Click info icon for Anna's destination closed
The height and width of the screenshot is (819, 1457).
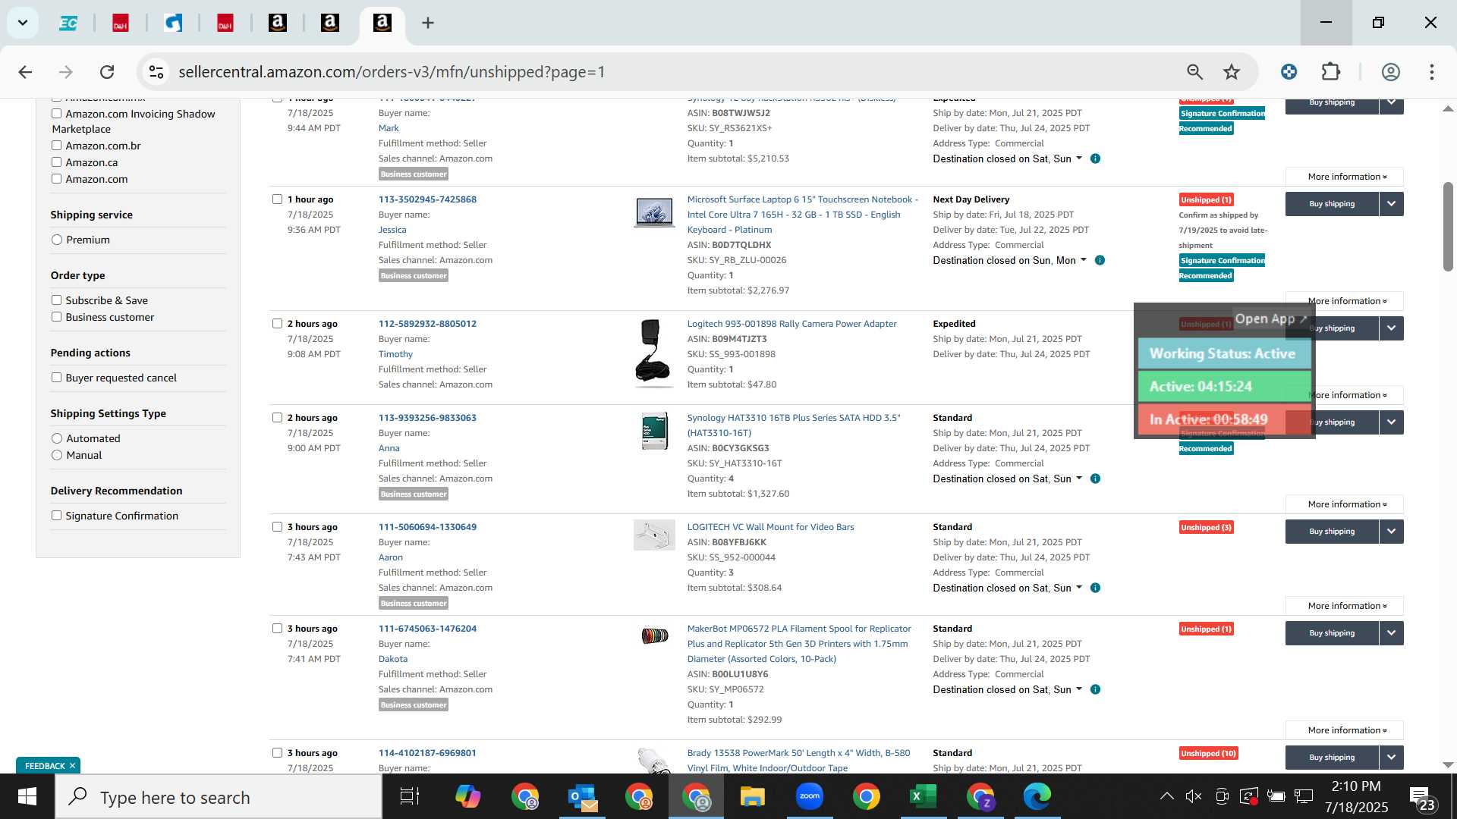click(1095, 479)
